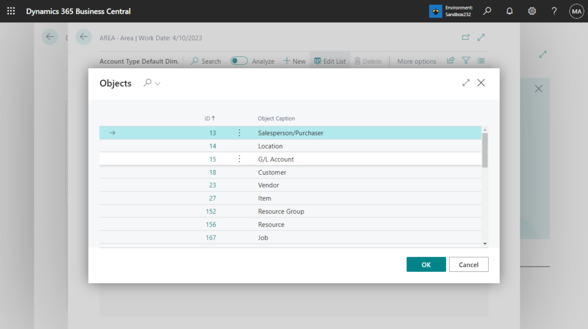
Task: Click the Dynamics 365 Business Central title
Action: [78, 11]
